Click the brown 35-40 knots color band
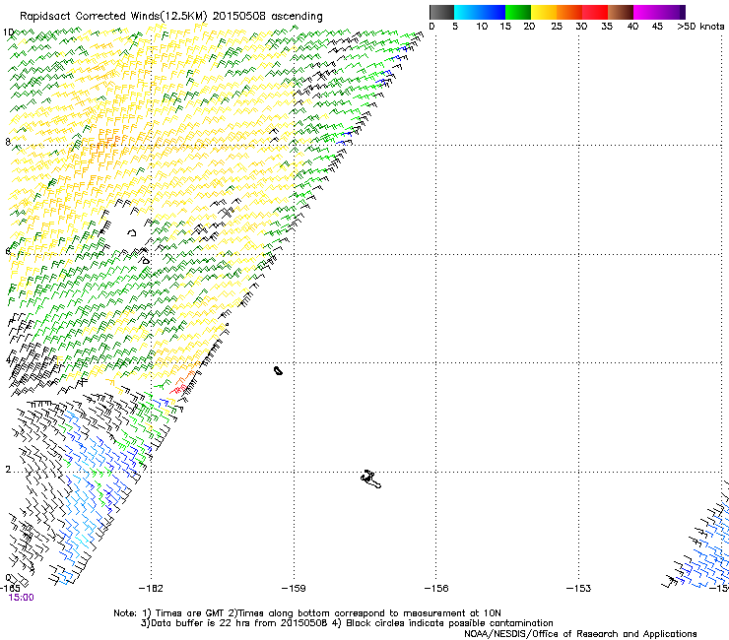Image resolution: width=729 pixels, height=640 pixels. tap(621, 12)
